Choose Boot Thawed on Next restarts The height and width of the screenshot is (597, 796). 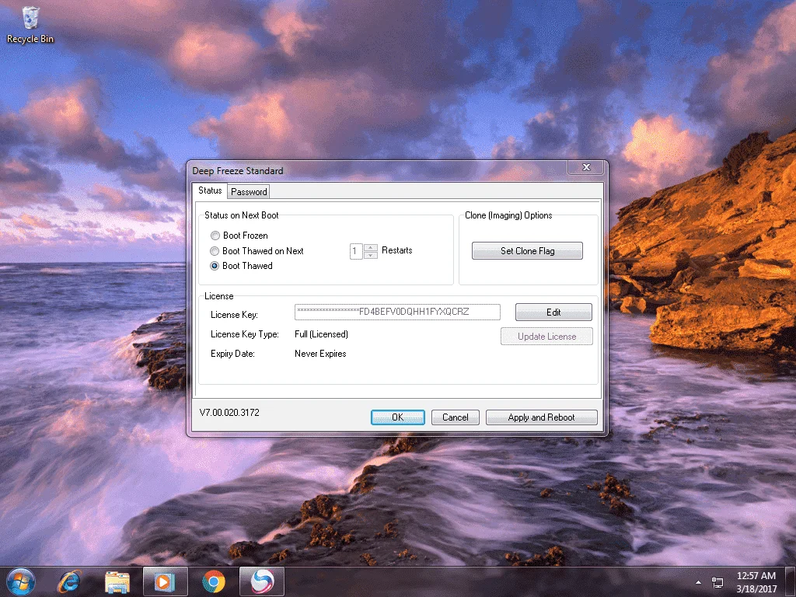click(x=257, y=251)
